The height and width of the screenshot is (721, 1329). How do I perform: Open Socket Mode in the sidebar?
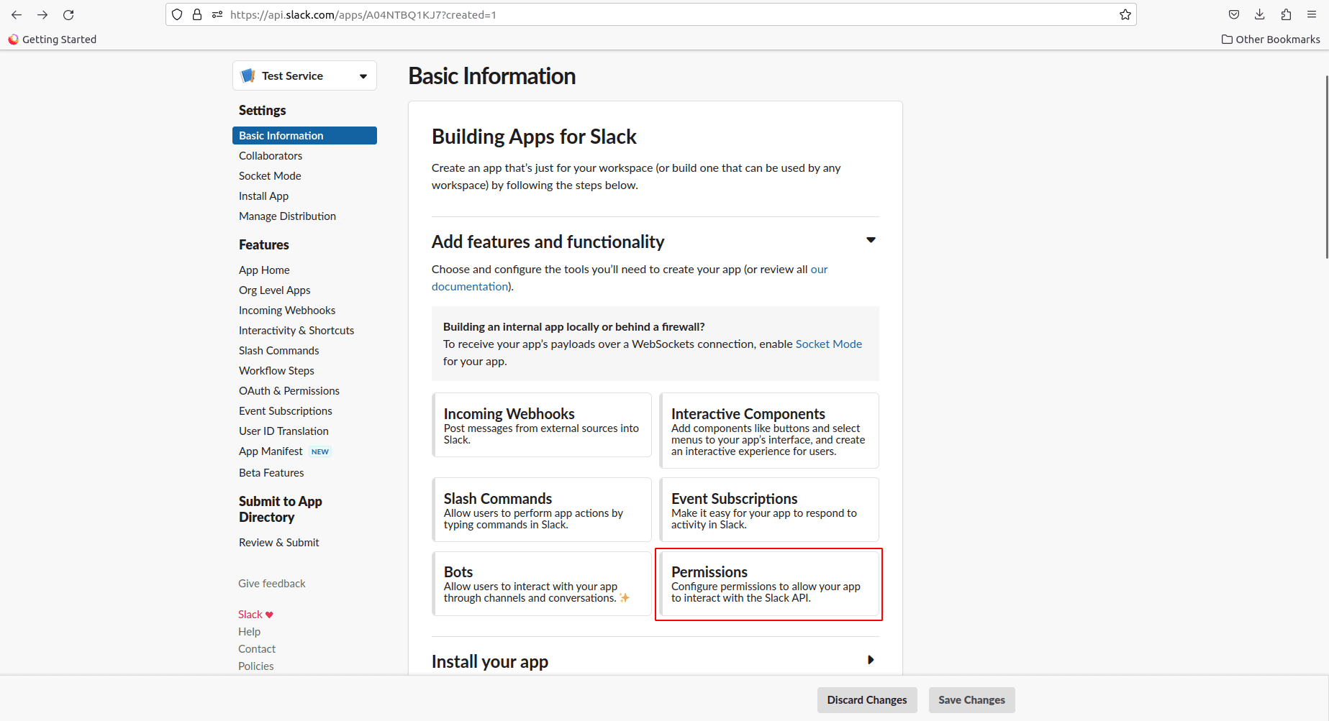click(x=270, y=176)
